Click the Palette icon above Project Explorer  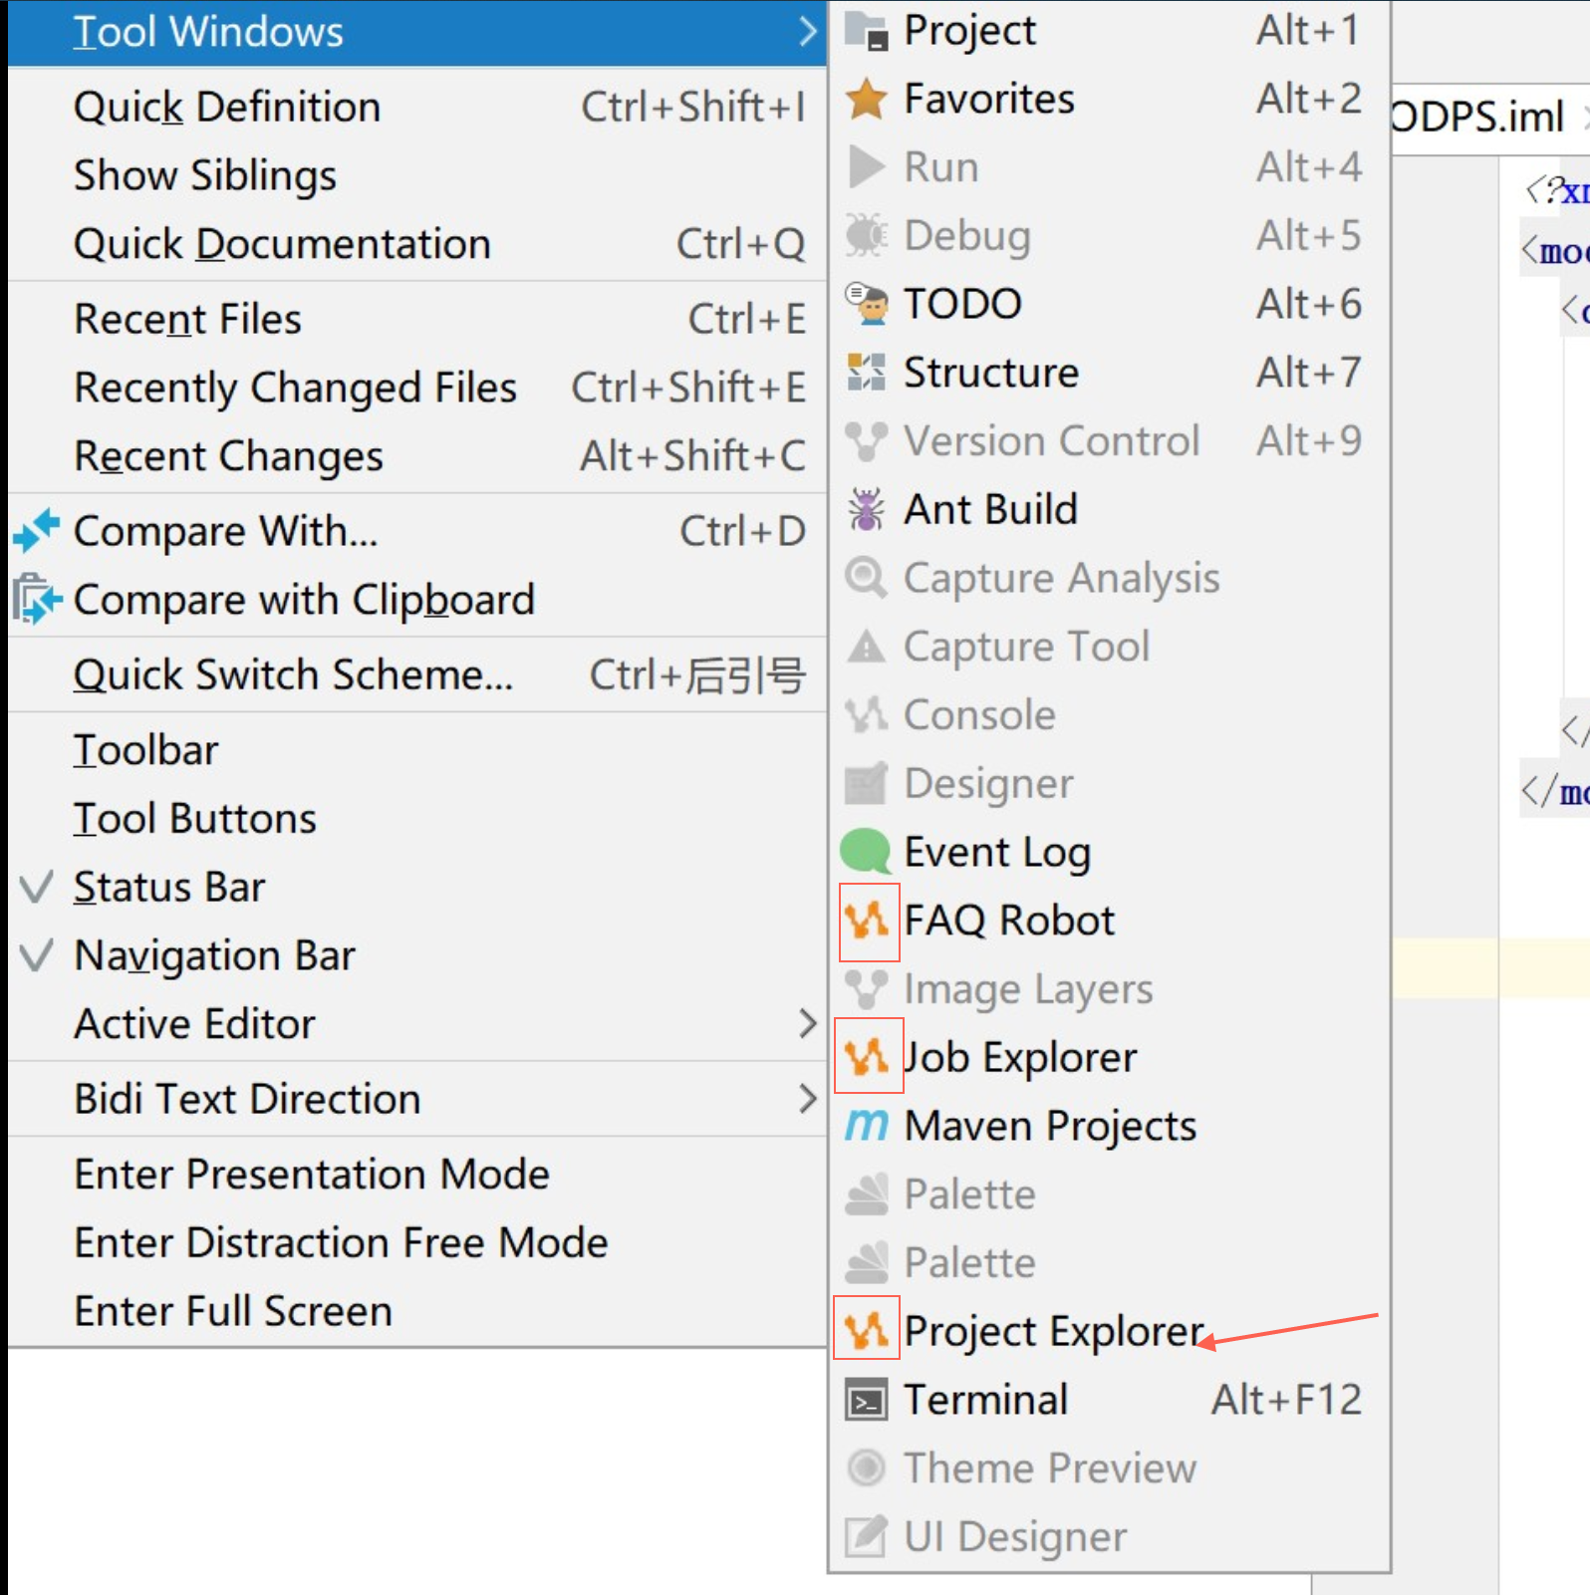click(x=866, y=1263)
